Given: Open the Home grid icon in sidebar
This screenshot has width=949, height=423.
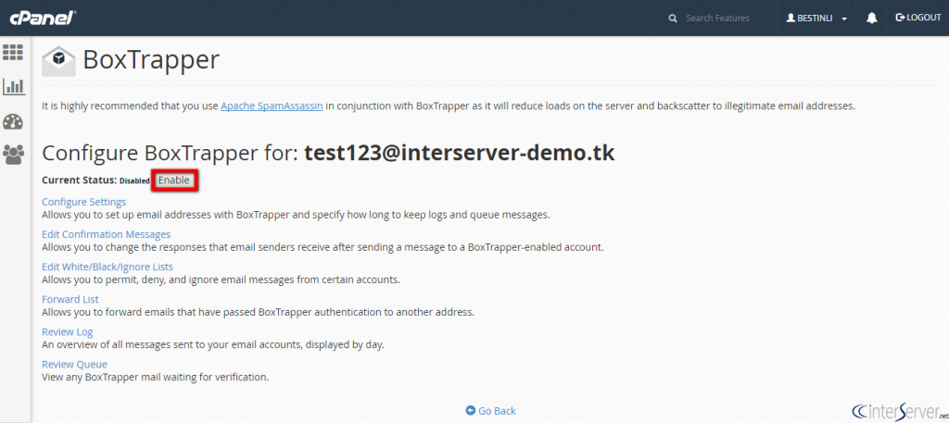Looking at the screenshot, I should coord(13,53).
